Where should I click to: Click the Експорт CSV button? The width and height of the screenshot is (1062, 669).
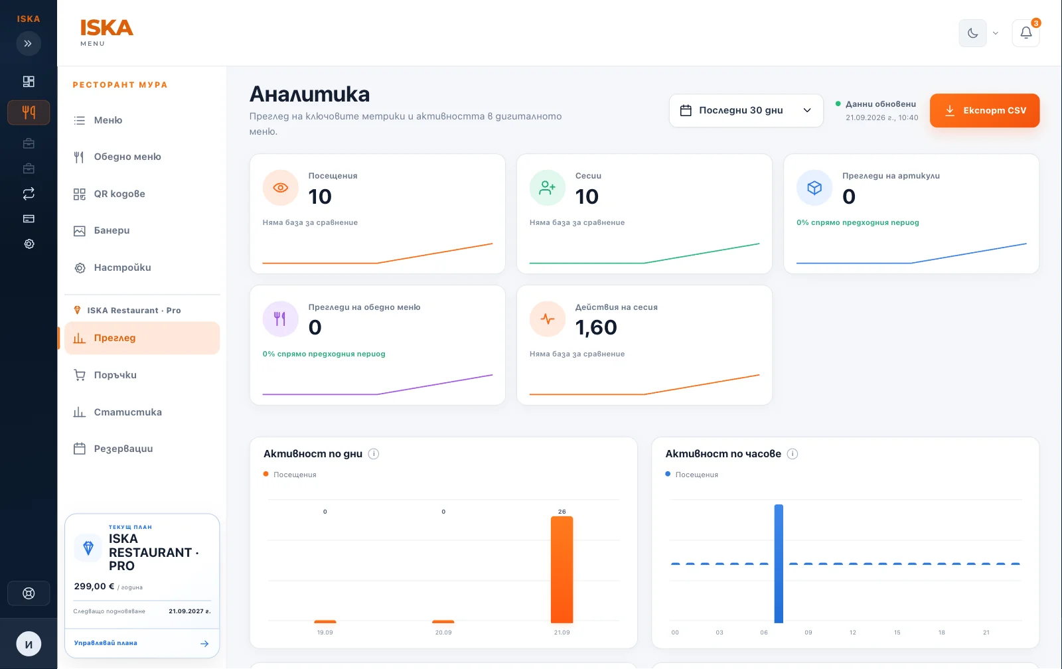pyautogui.click(x=984, y=110)
